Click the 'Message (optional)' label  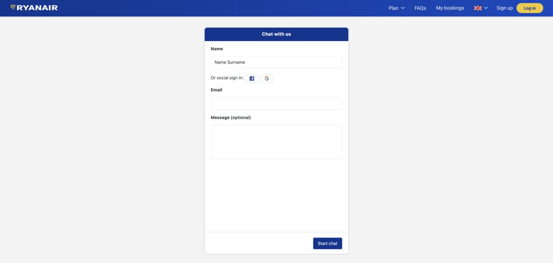(231, 118)
